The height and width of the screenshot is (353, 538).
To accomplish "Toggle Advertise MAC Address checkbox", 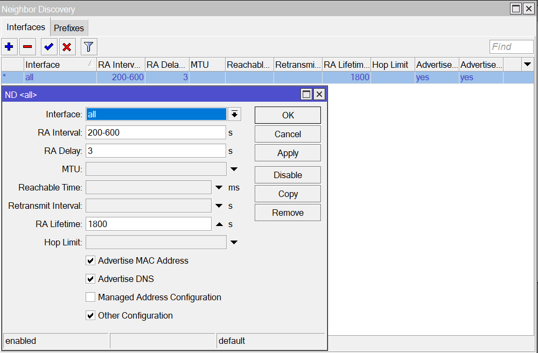I will tap(90, 261).
